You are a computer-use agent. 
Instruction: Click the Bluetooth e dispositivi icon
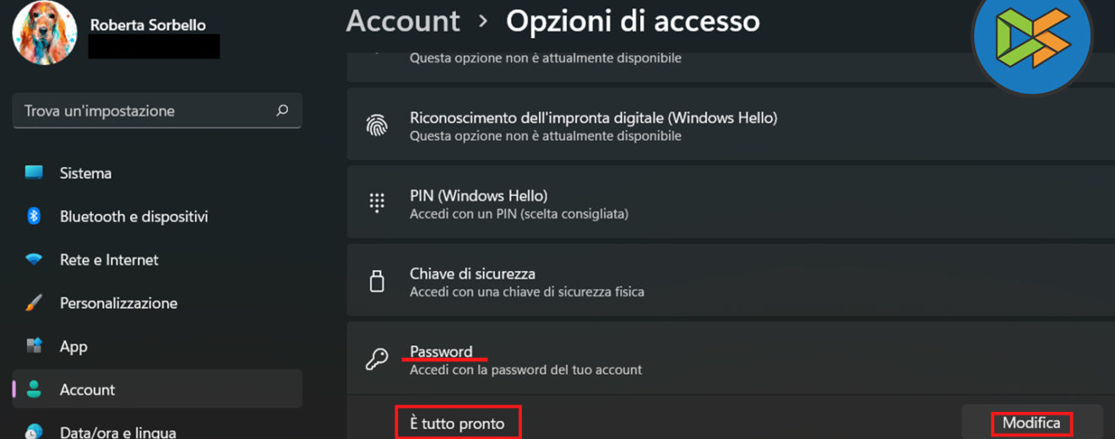tap(34, 216)
